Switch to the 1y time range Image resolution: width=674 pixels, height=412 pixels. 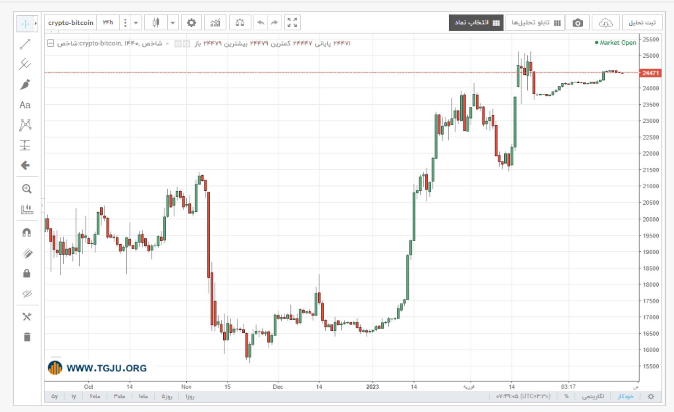pos(74,396)
